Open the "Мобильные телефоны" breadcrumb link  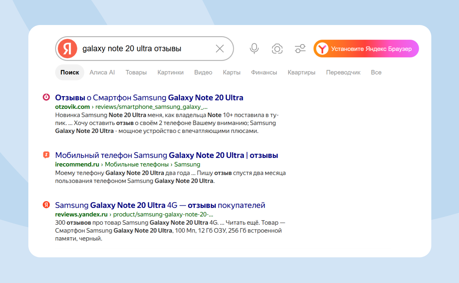[x=137, y=165]
